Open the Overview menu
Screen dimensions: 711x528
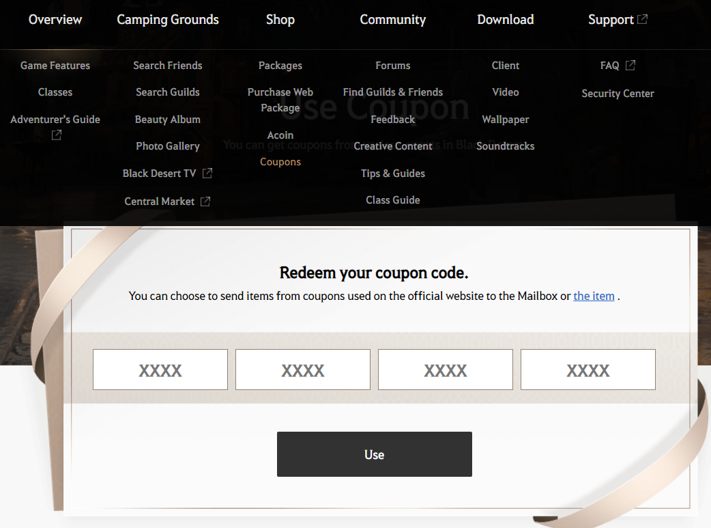(55, 20)
